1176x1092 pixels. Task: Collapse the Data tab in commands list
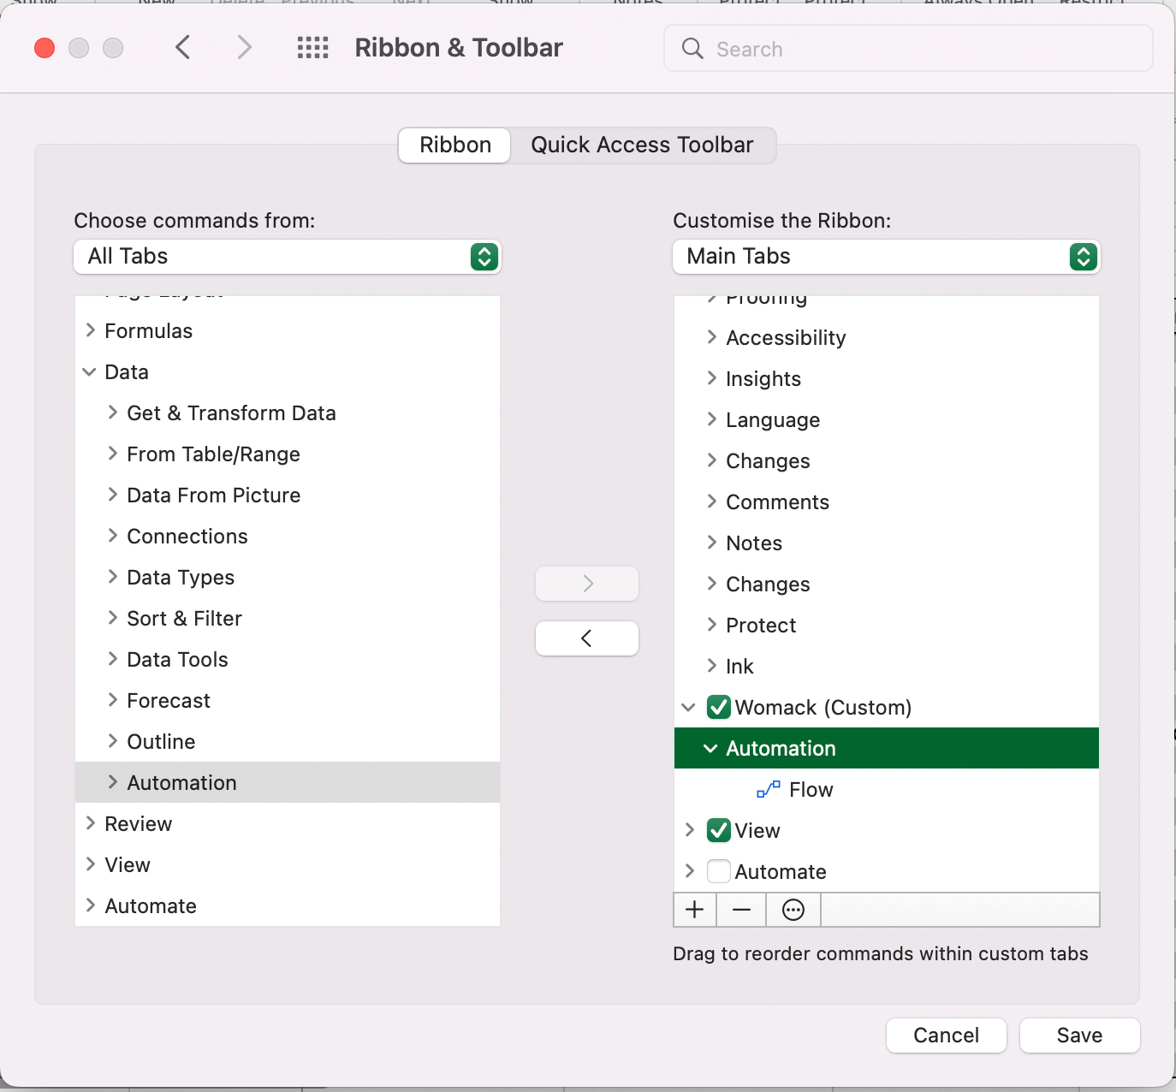89,371
